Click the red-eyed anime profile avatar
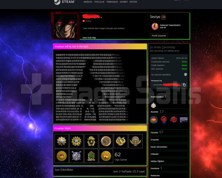 click(66, 26)
